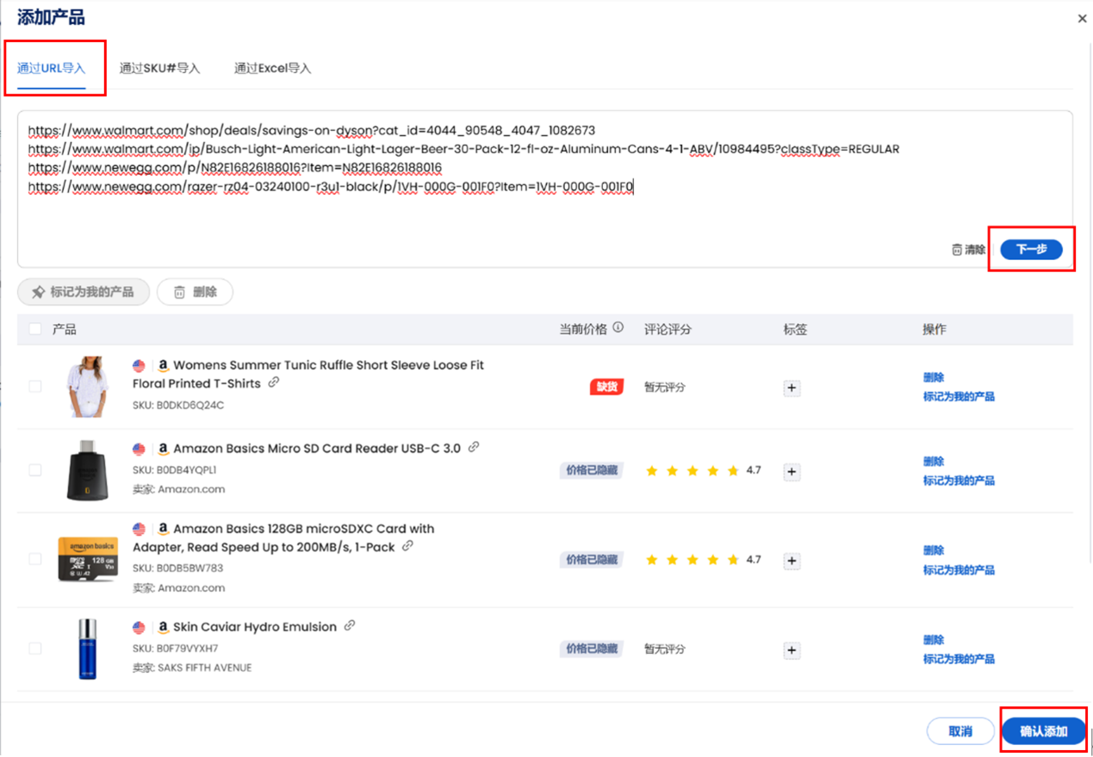
Task: Click SKU: B0DB4YQPL1 text
Action: [x=175, y=470]
